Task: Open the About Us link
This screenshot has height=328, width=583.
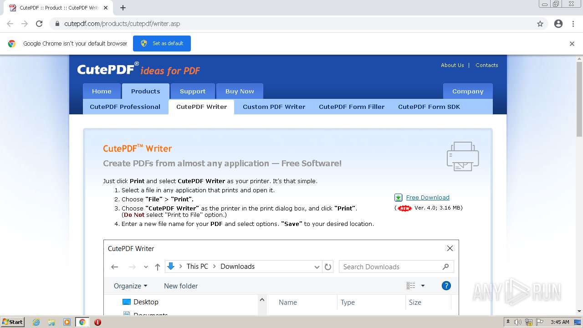Action: tap(452, 65)
